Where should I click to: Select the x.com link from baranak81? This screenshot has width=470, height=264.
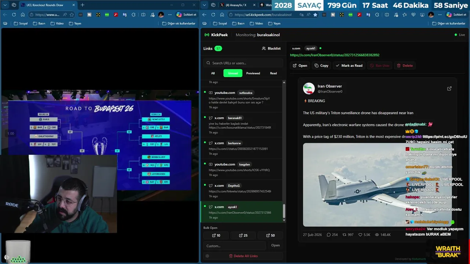pos(241,125)
